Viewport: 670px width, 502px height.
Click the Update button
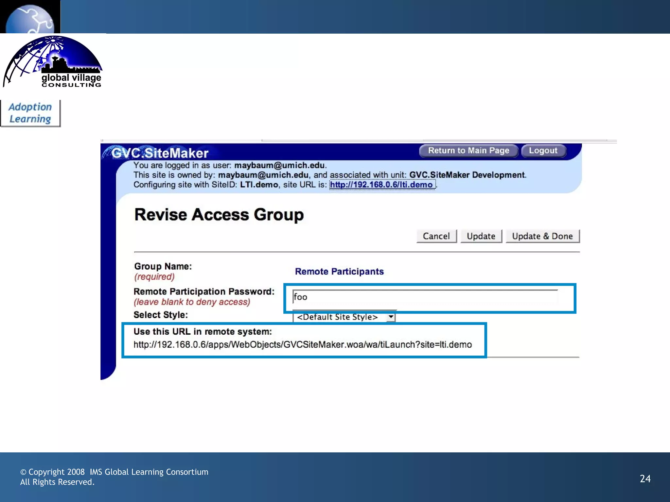pyautogui.click(x=481, y=236)
